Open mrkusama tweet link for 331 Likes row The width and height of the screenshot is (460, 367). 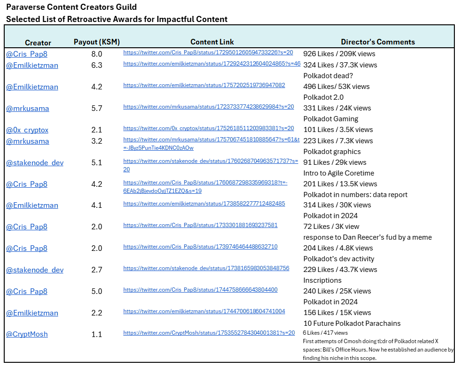click(209, 107)
